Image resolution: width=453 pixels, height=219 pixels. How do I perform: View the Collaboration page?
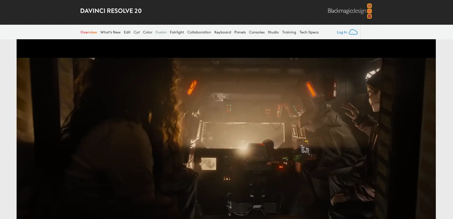(199, 32)
